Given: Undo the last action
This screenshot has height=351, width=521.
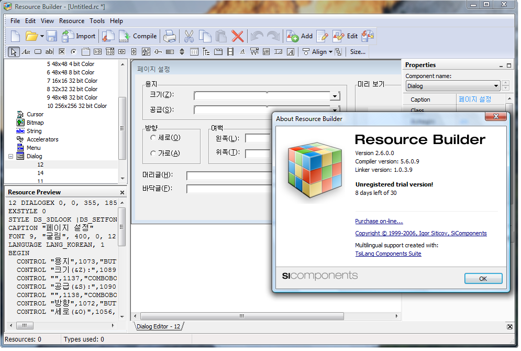Looking at the screenshot, I should tap(257, 36).
